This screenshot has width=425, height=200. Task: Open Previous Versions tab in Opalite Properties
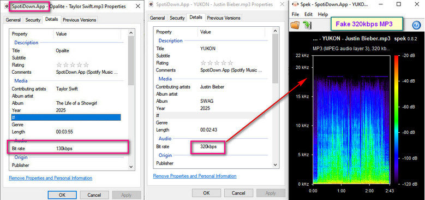(80, 20)
